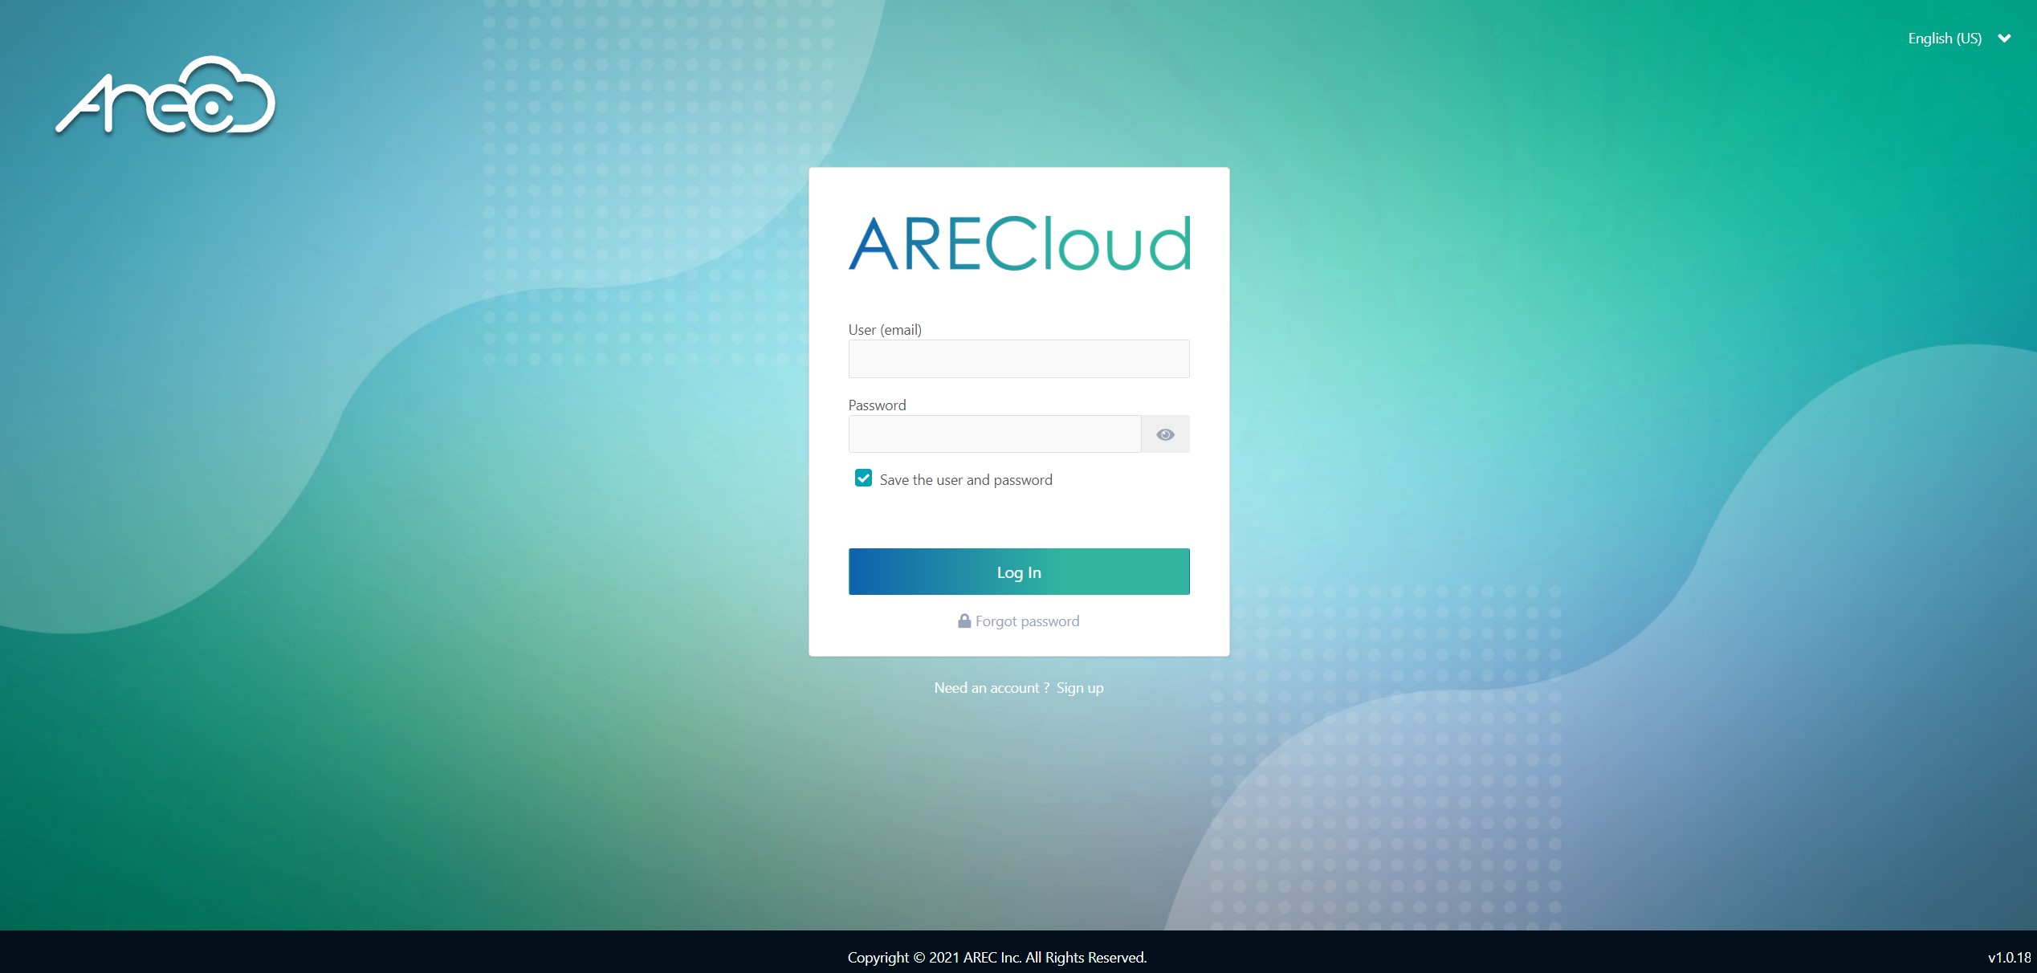Click the copyright notice text
Viewport: 2037px width, 973px height.
point(997,958)
